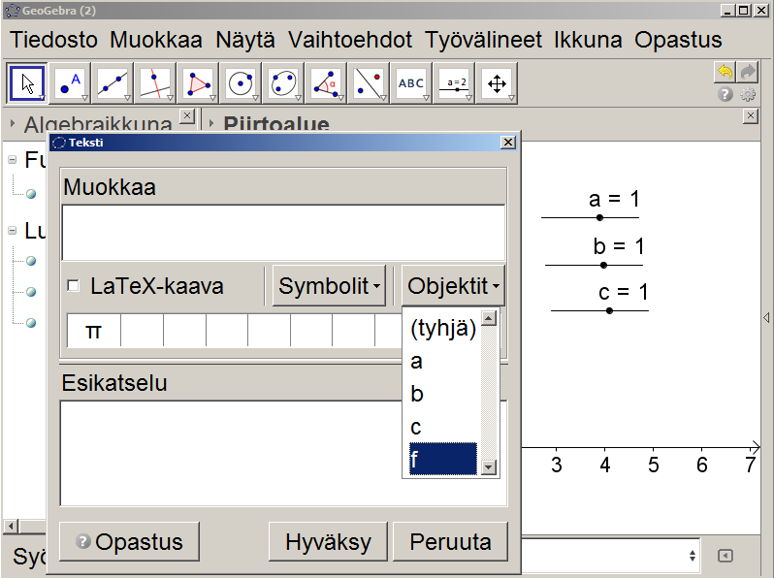
Task: Open the Ikkuna menu
Action: [588, 40]
